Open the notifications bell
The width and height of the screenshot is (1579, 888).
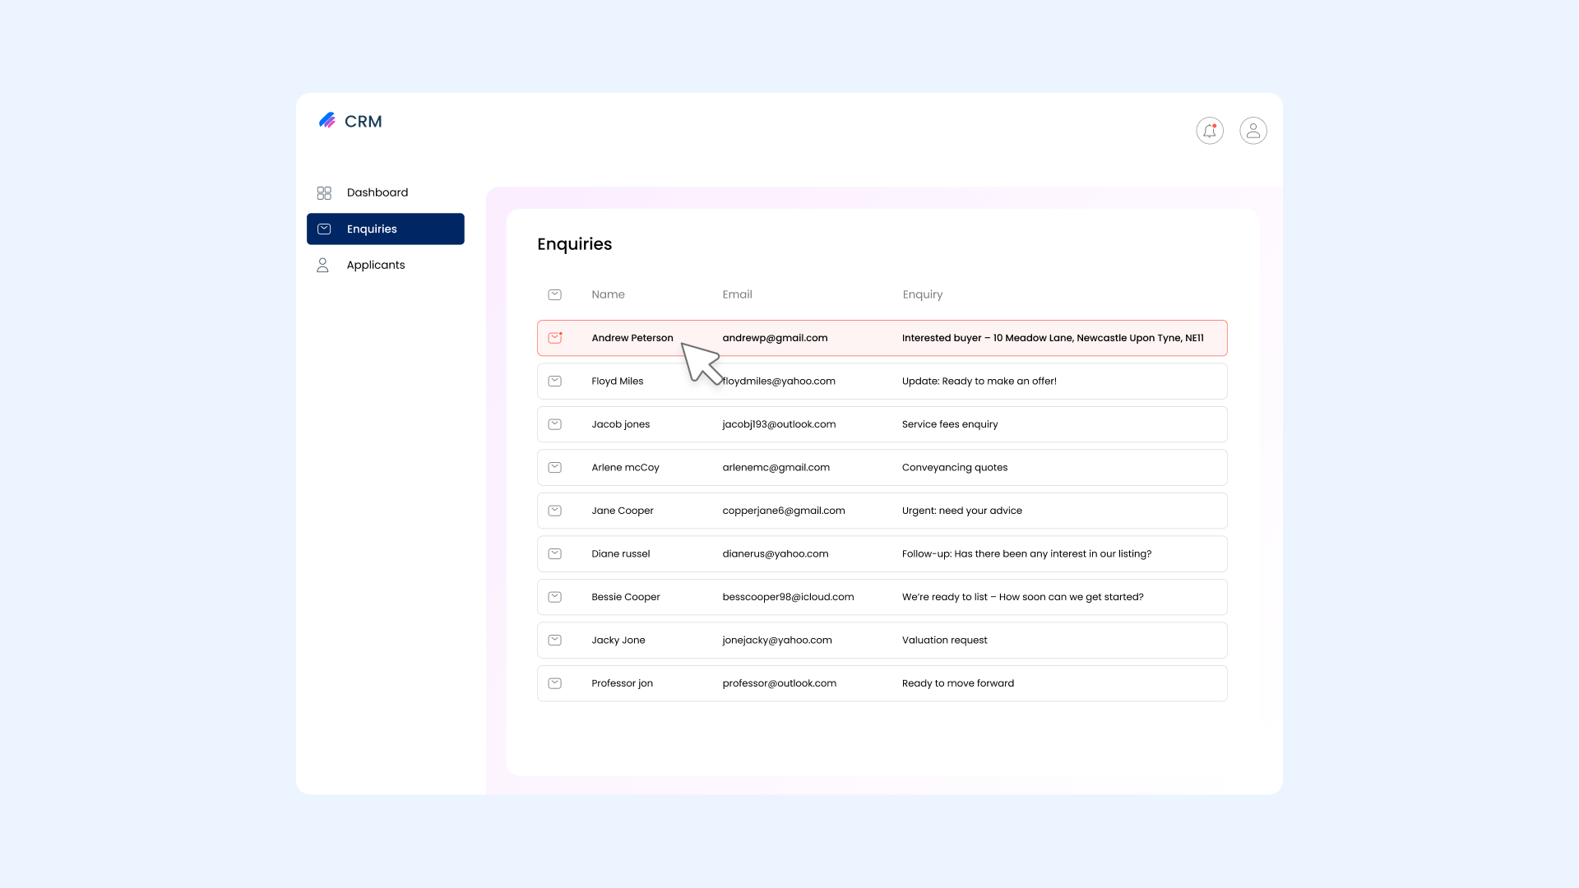click(x=1210, y=131)
